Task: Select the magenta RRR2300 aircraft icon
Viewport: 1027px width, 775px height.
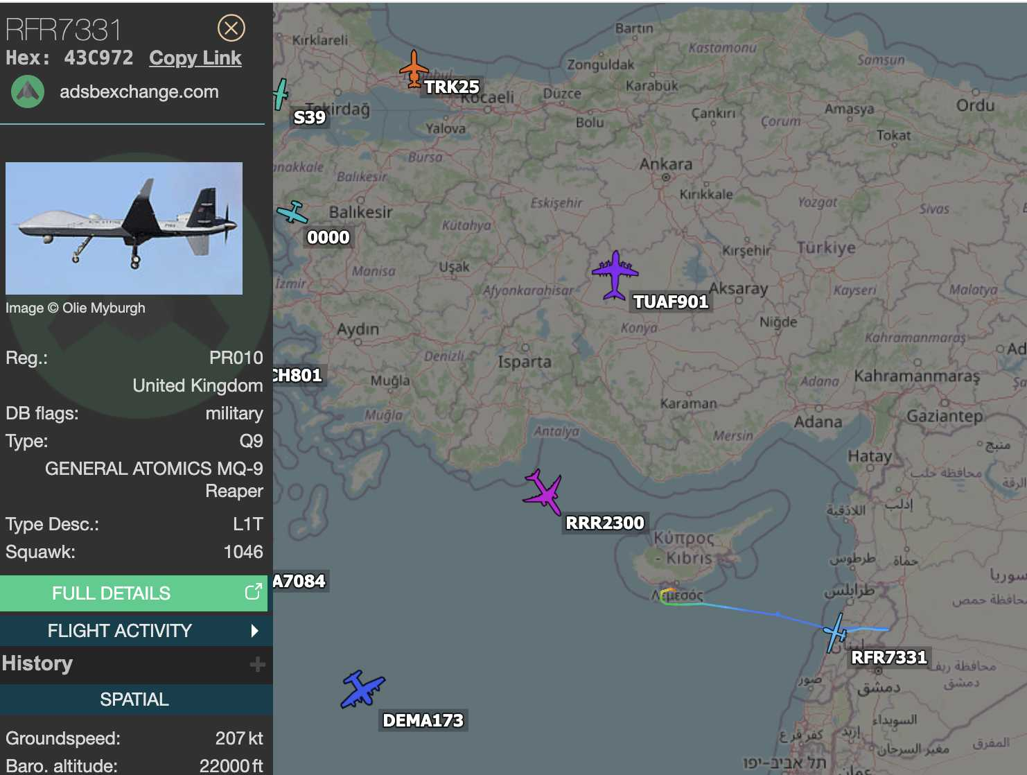Action: (x=544, y=492)
